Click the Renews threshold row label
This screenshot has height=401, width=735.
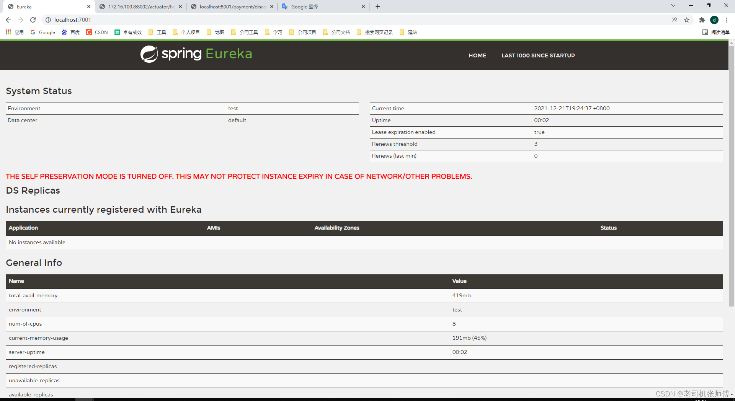(395, 144)
